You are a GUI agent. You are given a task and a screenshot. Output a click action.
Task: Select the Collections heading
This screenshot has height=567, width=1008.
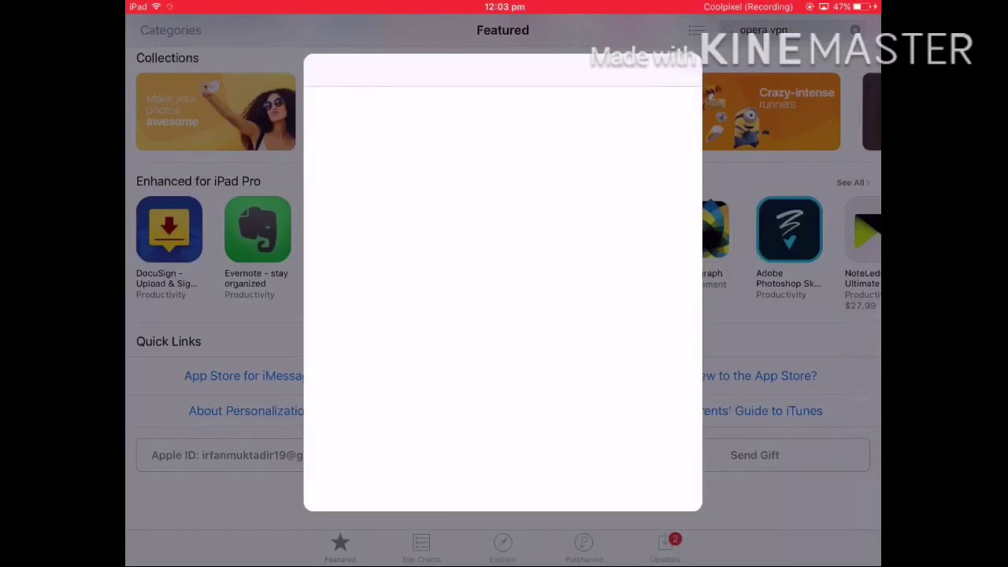167,57
